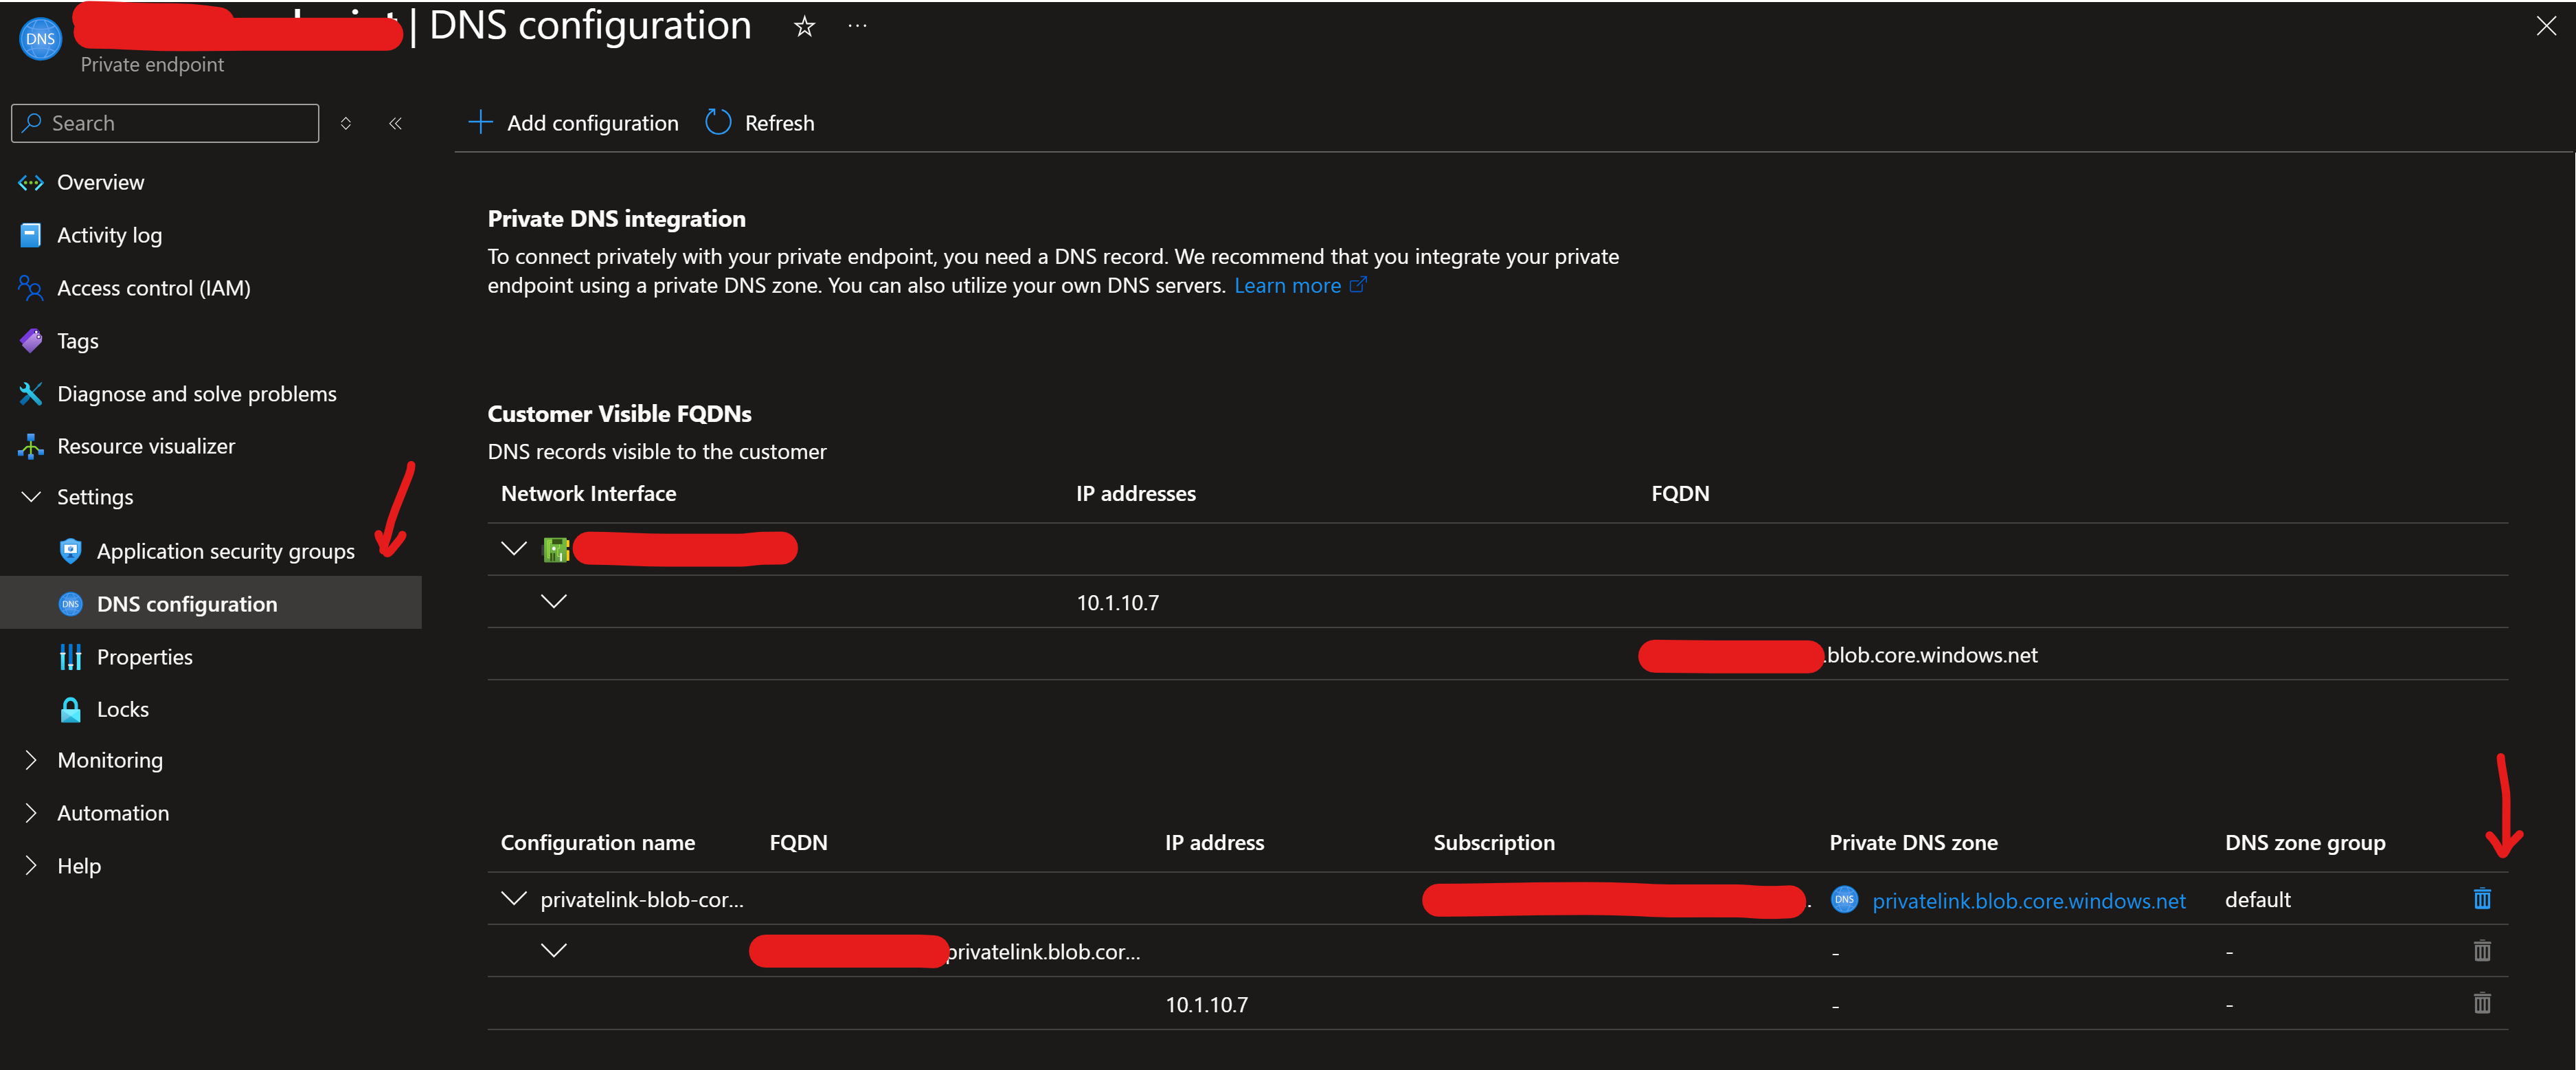Open the Properties sliders icon
The image size is (2576, 1070).
[69, 656]
